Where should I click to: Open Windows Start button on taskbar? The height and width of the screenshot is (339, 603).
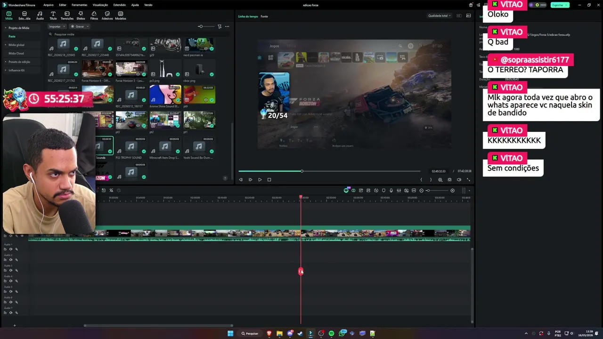coord(230,333)
